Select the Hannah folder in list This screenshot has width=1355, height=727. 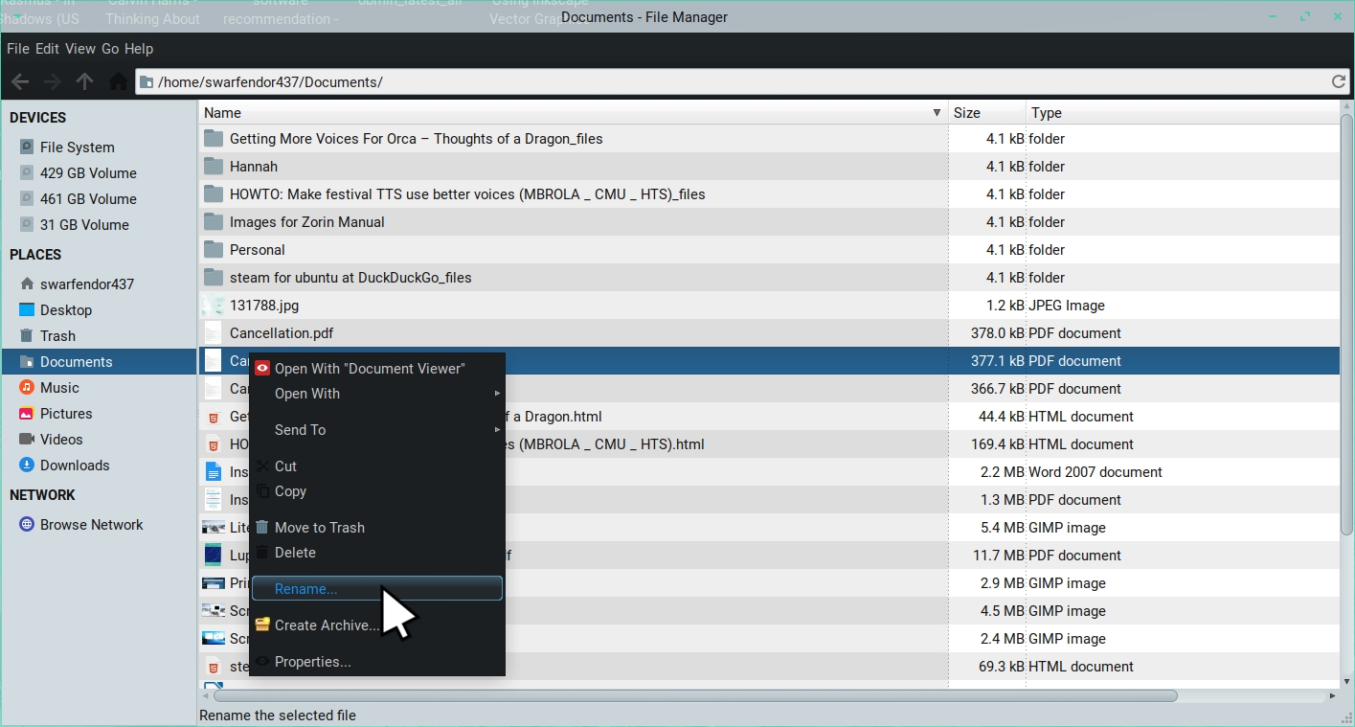tap(254, 167)
